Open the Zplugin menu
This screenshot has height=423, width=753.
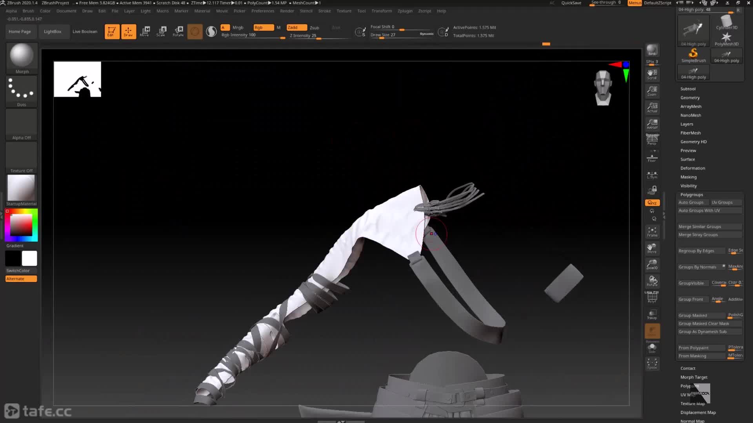pos(405,11)
